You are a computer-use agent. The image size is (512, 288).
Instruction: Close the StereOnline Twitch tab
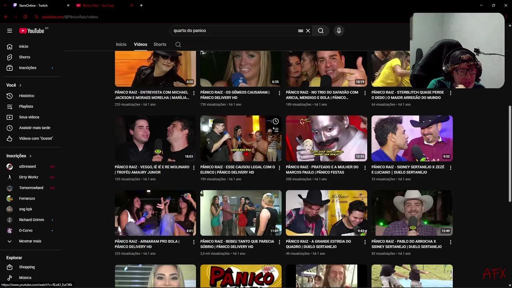pyautogui.click(x=68, y=6)
